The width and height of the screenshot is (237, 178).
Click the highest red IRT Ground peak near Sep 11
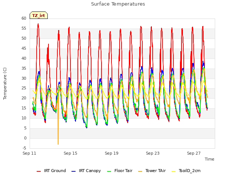click(38, 24)
